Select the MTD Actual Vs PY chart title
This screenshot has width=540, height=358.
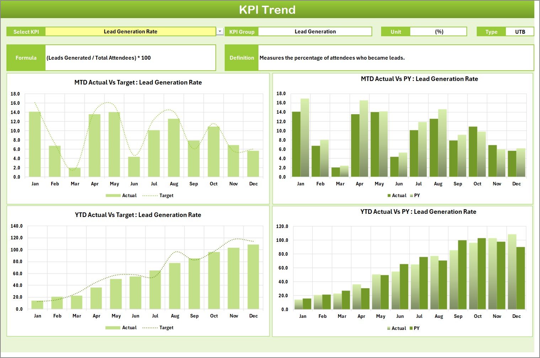click(419, 79)
